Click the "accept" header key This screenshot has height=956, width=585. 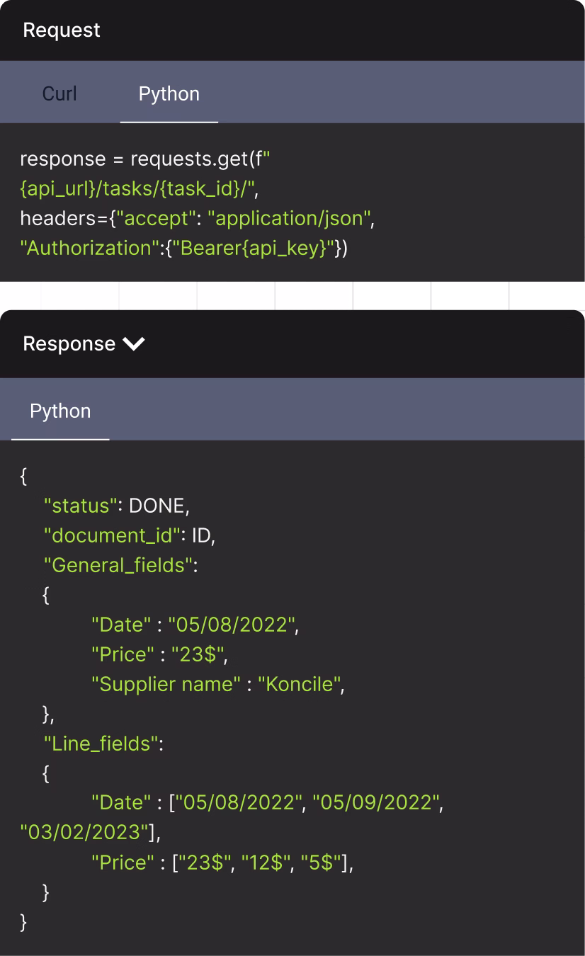[155, 219]
